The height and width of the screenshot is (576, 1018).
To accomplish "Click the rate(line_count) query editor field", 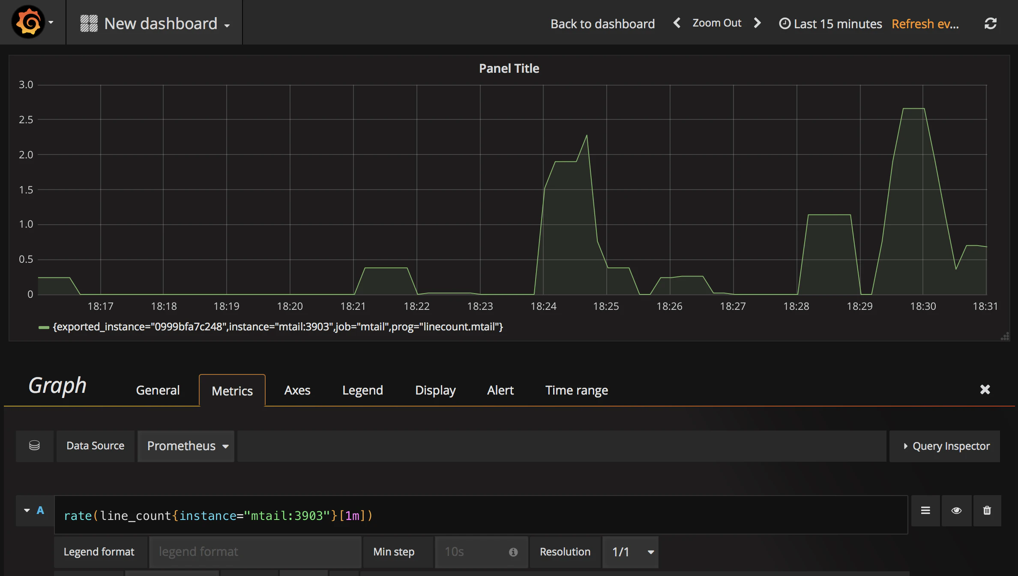I will [x=481, y=515].
